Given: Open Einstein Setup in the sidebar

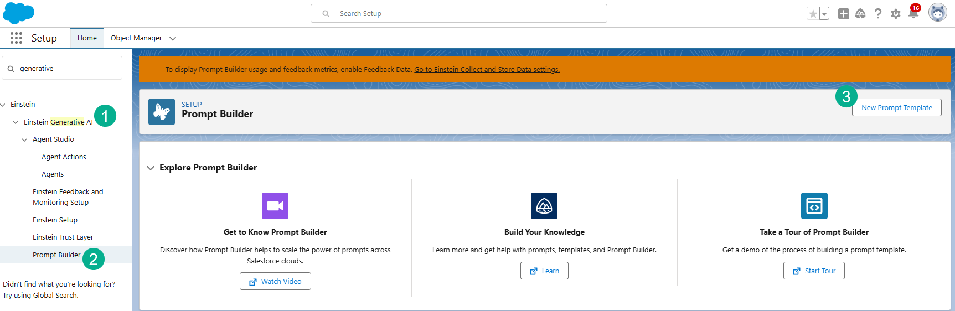Looking at the screenshot, I should pos(55,220).
